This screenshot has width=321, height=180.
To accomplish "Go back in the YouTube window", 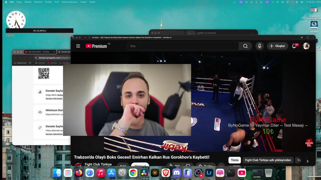I will [85, 37].
